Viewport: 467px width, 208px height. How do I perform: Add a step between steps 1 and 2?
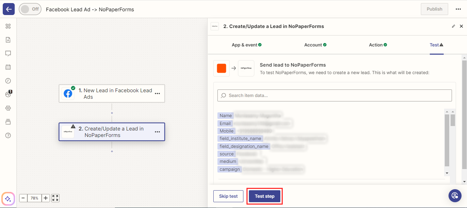112,113
